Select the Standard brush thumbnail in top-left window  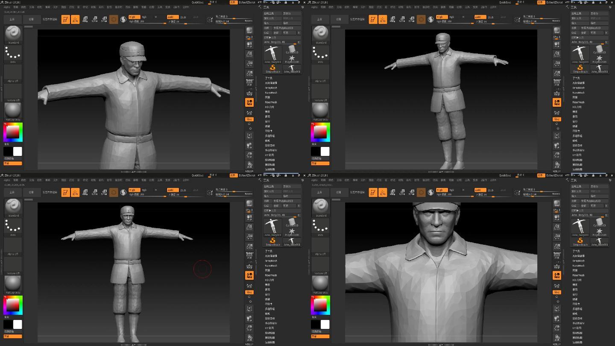pos(13,34)
